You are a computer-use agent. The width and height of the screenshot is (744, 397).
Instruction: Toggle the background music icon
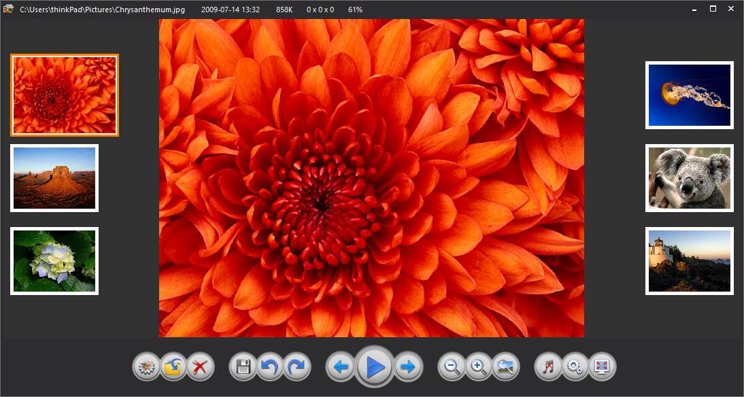(x=548, y=368)
